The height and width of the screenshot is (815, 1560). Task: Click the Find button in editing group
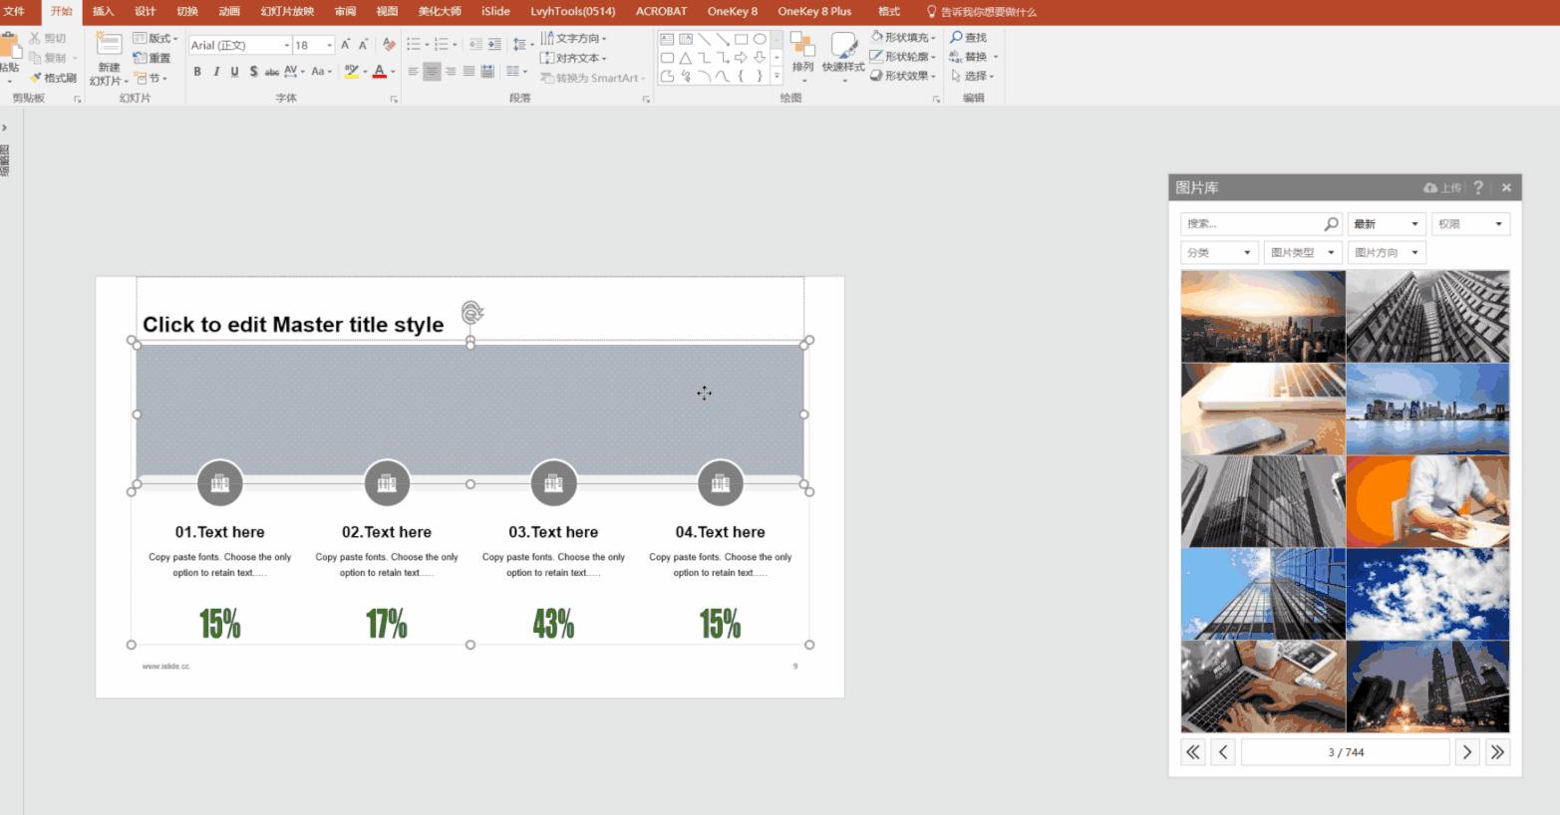[968, 37]
